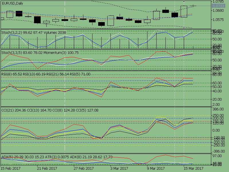Select the current price tag 1.0733
This screenshot has width=229, height=172.
pos(218,6)
